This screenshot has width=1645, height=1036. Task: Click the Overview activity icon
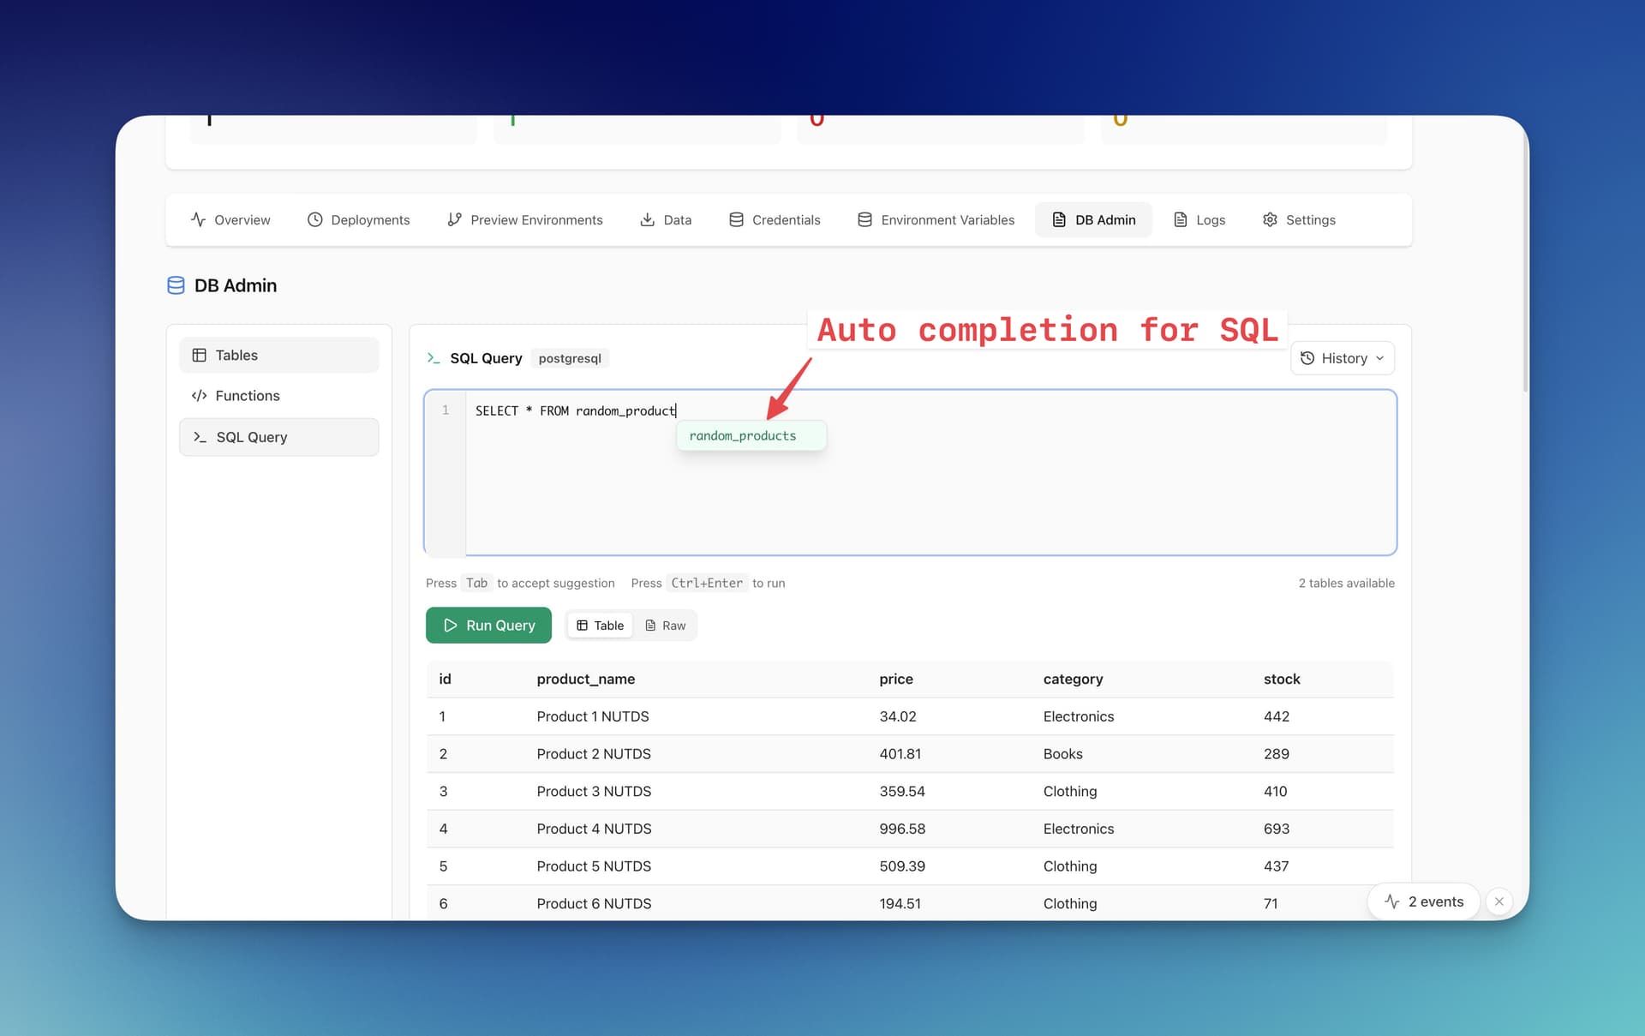[198, 219]
